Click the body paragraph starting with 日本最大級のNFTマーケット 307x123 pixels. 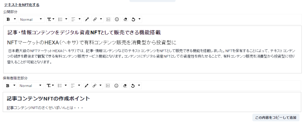tap(151, 57)
